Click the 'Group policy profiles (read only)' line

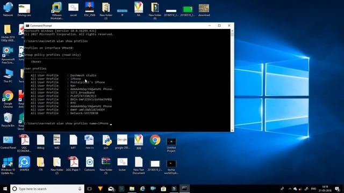coord(52,55)
